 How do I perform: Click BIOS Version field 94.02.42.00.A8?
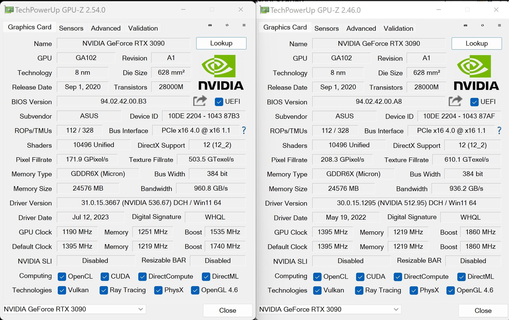coord(379,101)
